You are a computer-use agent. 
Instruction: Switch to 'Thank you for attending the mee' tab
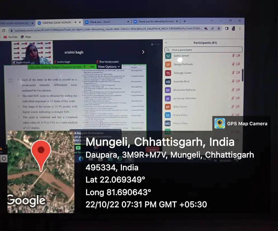[156, 21]
